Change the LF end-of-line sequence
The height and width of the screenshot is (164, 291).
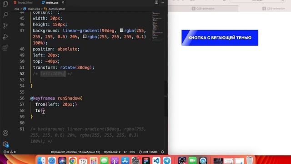click(125, 152)
